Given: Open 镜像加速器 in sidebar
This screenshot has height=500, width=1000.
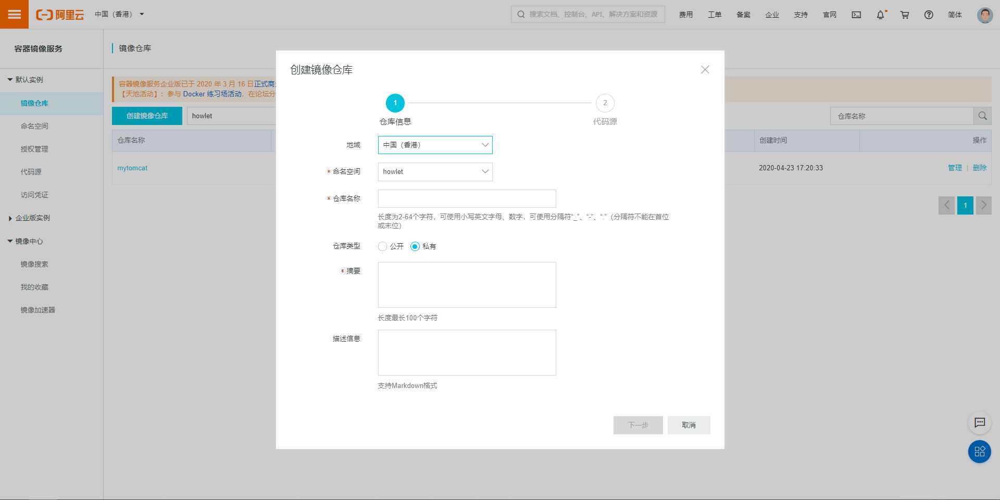Looking at the screenshot, I should (37, 310).
